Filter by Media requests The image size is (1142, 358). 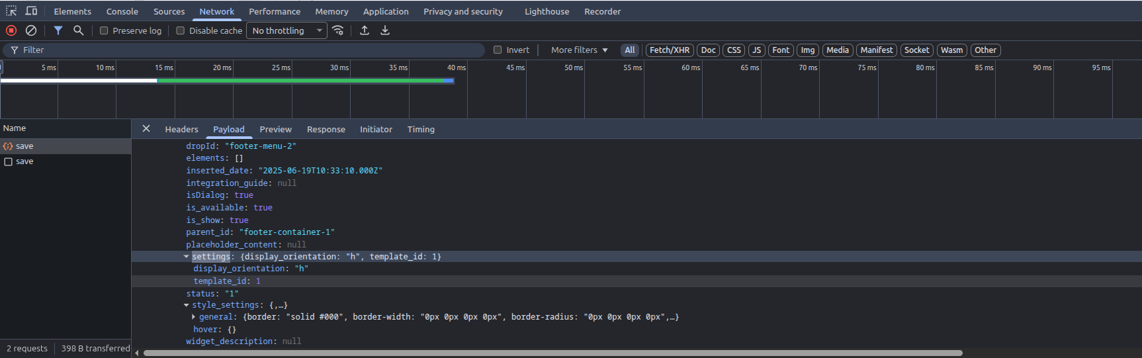[838, 50]
